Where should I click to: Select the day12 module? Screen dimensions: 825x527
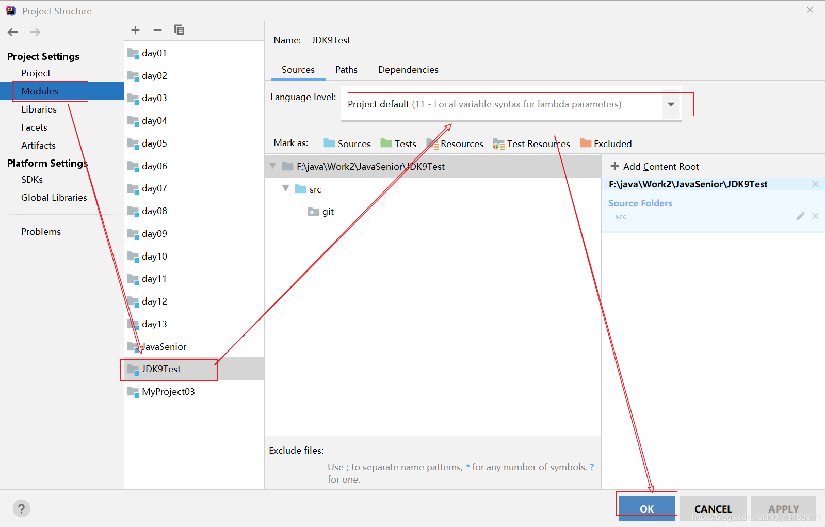194,301
